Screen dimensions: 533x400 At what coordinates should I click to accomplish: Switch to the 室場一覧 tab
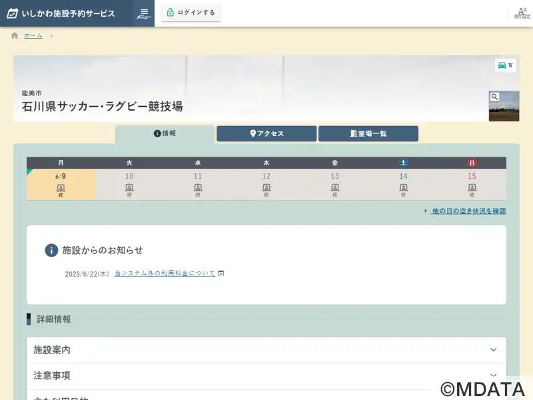coord(368,133)
